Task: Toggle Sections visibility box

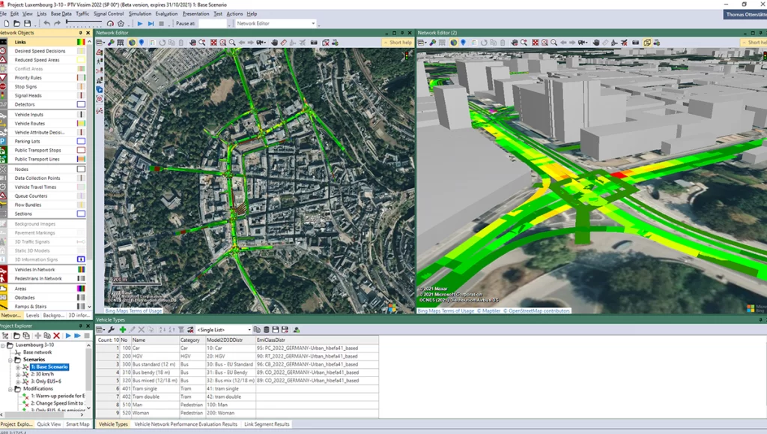Action: point(81,214)
